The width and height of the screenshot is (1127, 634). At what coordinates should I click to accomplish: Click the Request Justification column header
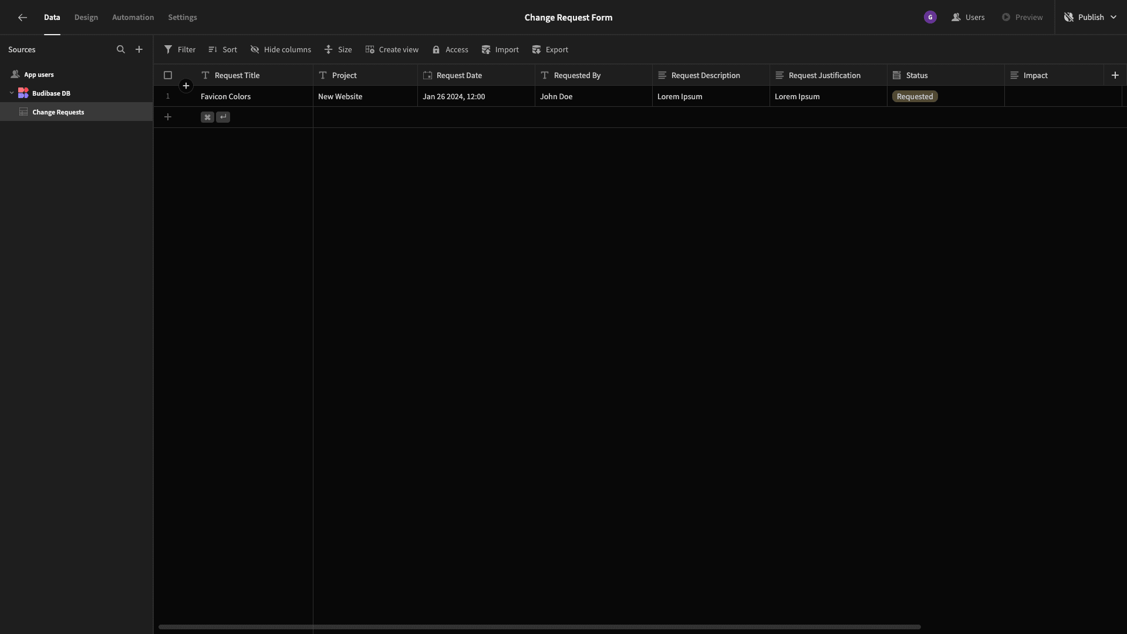click(x=828, y=75)
